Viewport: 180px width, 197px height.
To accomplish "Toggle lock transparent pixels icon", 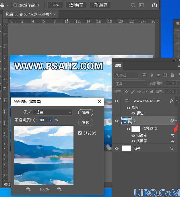I will coord(126,91).
